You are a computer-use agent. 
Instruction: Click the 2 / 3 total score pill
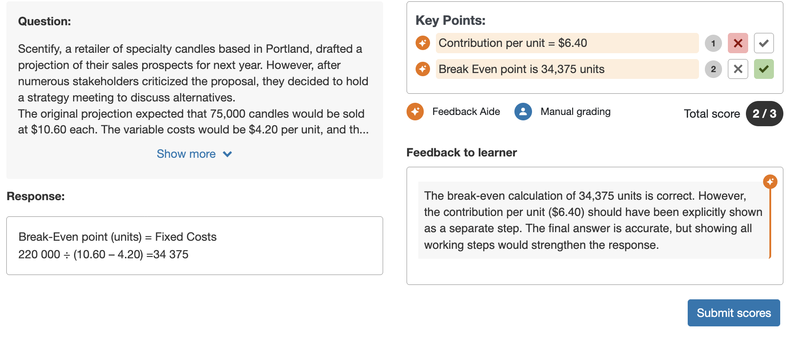(x=764, y=114)
